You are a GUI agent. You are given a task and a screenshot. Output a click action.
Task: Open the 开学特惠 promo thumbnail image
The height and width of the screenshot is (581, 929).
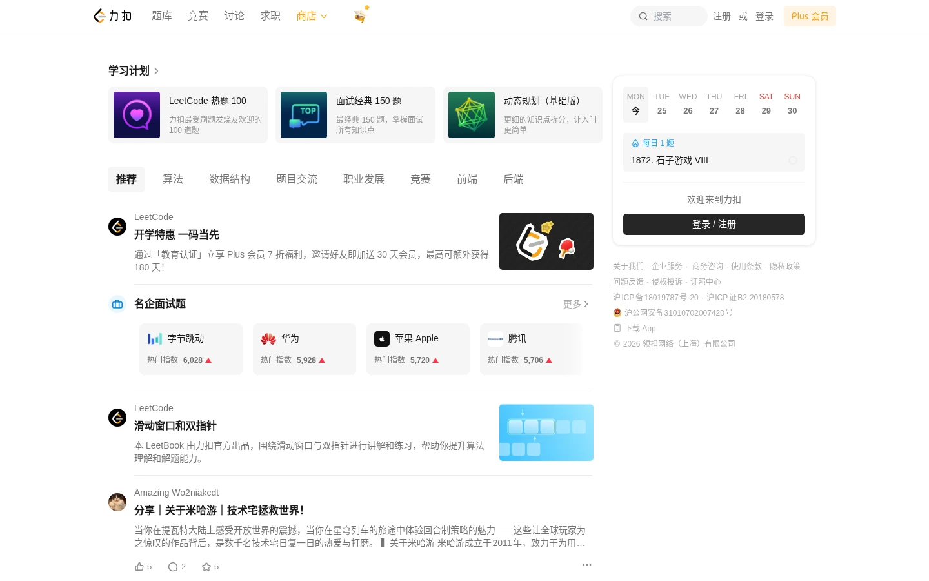(x=546, y=241)
